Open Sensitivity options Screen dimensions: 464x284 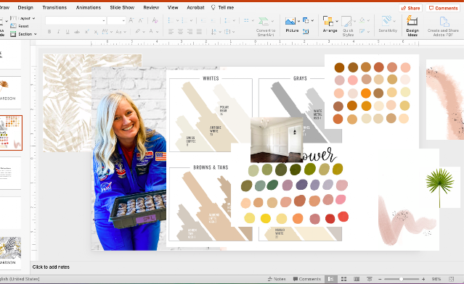tap(388, 24)
